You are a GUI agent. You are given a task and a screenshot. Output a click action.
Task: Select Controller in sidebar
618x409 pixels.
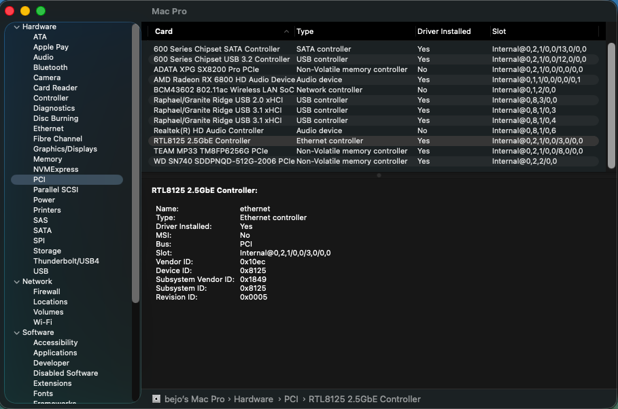pyautogui.click(x=51, y=98)
